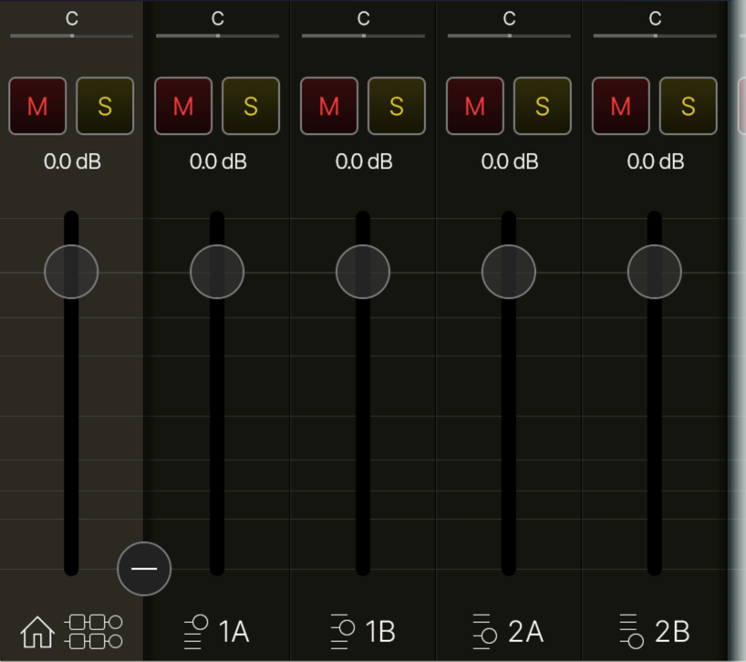Switch to the 1B channel tab

point(362,630)
